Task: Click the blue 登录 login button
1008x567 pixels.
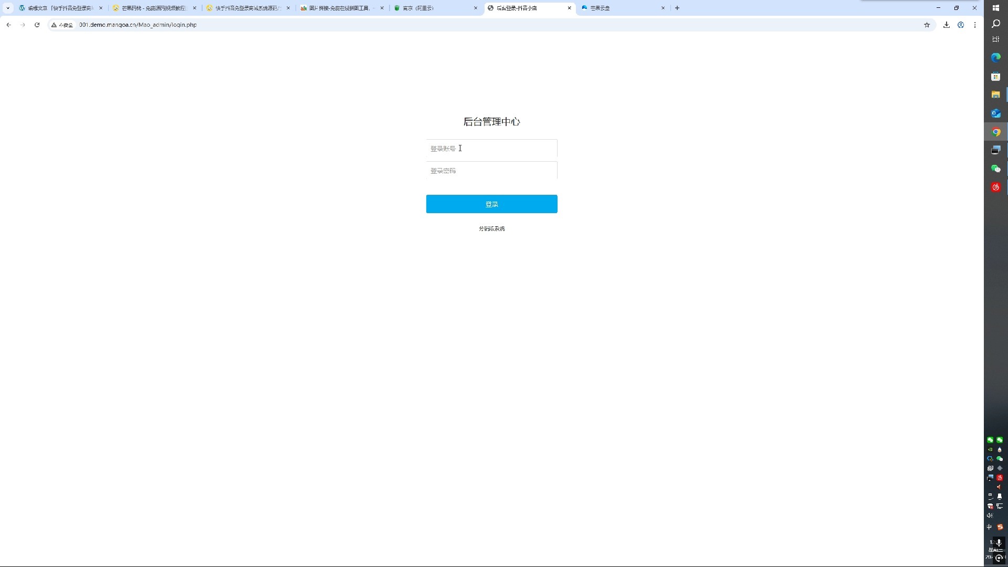Action: tap(491, 204)
